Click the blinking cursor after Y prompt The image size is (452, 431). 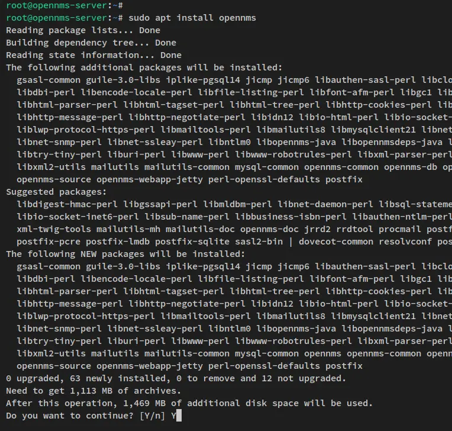179,416
